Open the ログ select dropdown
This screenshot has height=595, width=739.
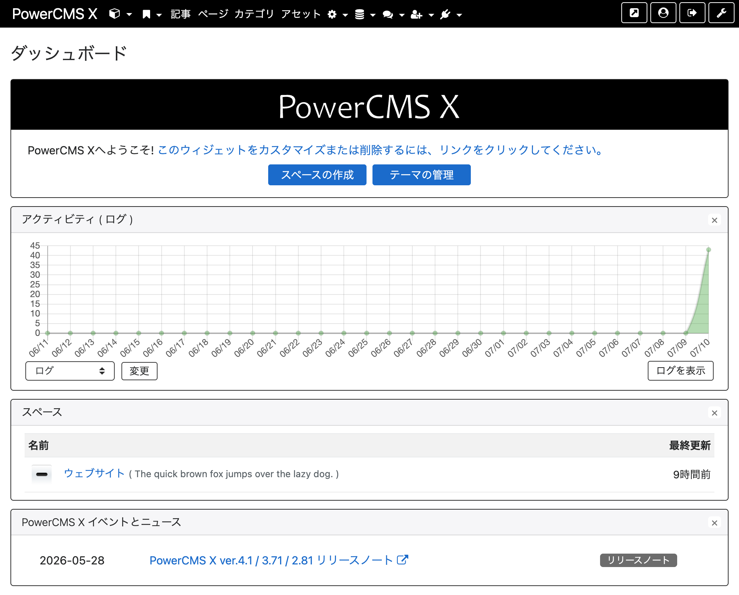click(70, 371)
